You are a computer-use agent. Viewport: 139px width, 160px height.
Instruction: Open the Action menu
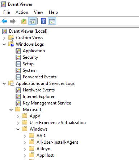[x=22, y=12]
